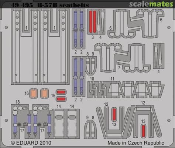Click the red part numbered 3

pos(93,21)
